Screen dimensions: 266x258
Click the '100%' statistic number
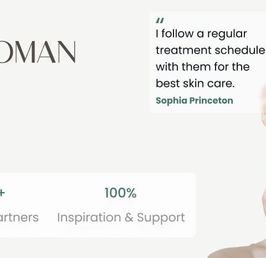point(121,193)
